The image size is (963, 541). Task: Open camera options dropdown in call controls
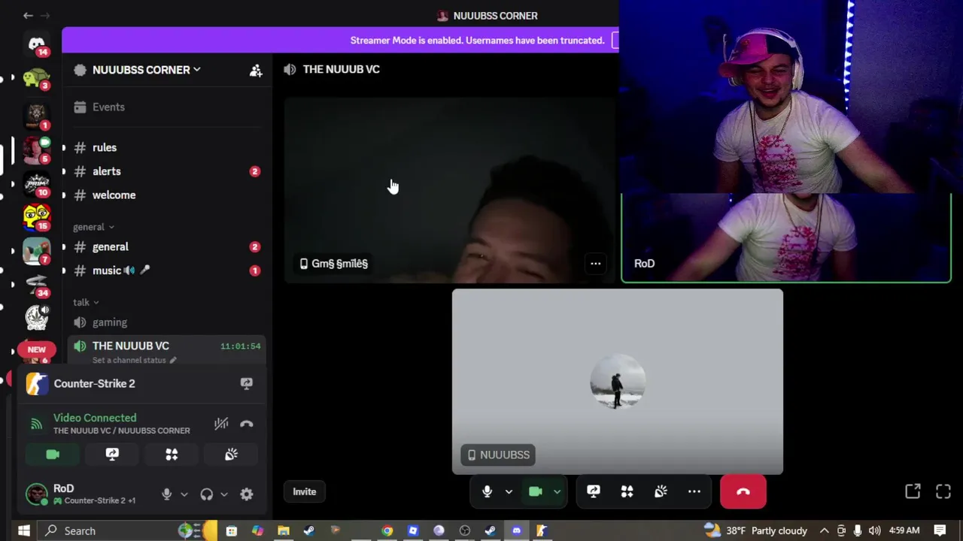(x=557, y=491)
